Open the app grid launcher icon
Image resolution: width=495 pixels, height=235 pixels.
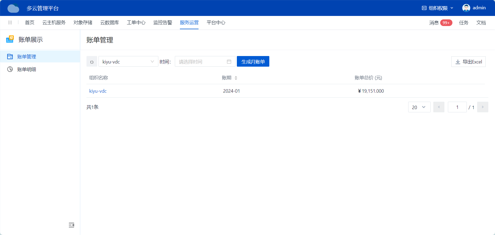pos(10,23)
